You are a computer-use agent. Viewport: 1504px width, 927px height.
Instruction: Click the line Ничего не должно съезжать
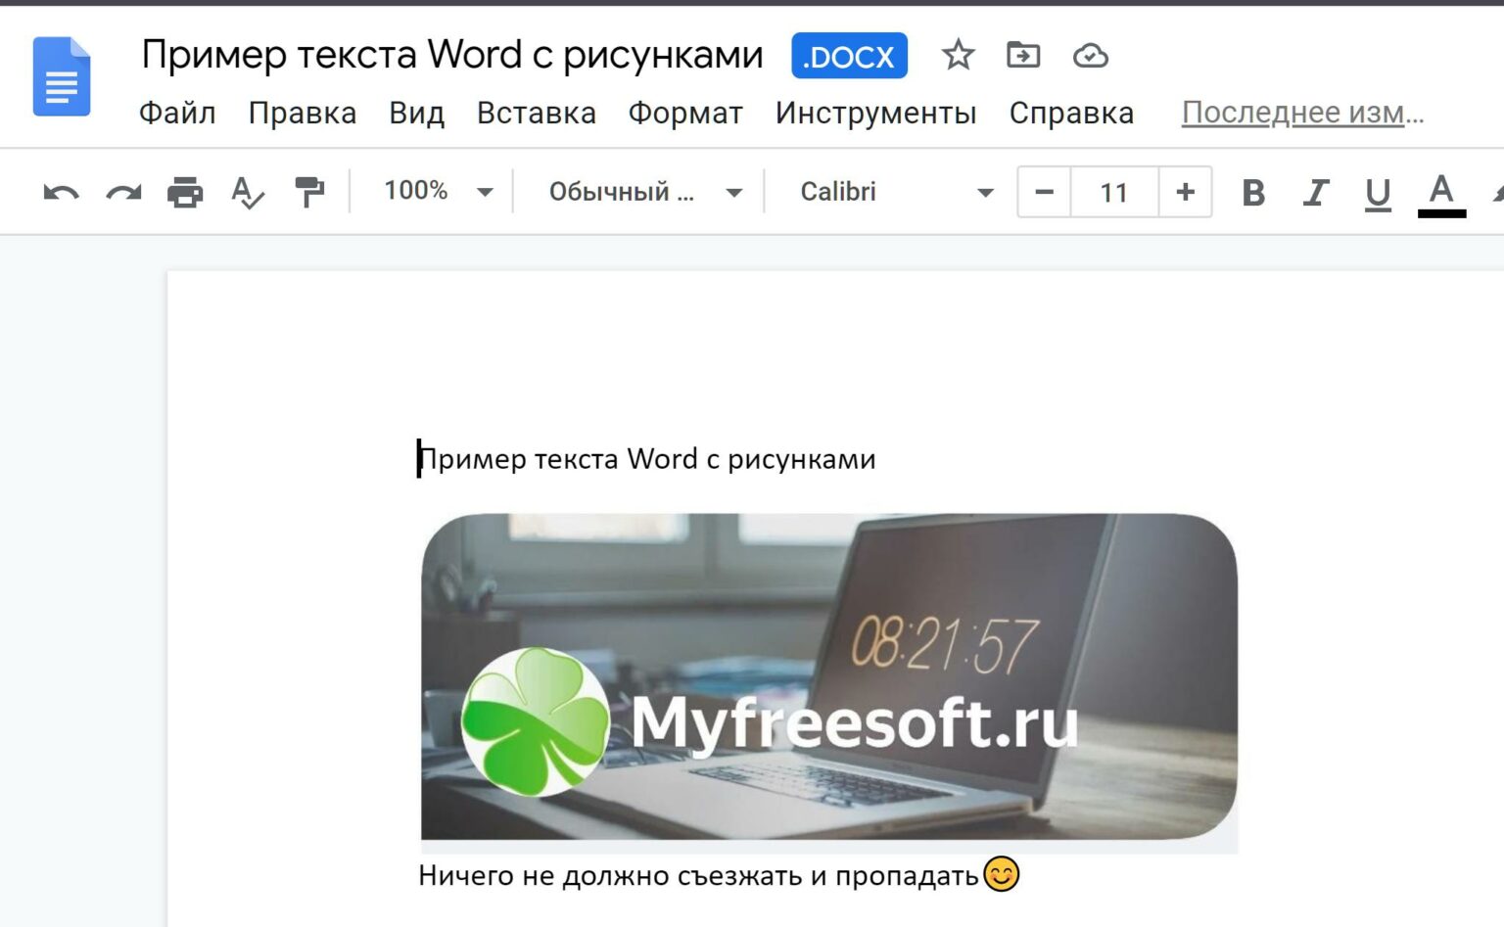coord(698,875)
